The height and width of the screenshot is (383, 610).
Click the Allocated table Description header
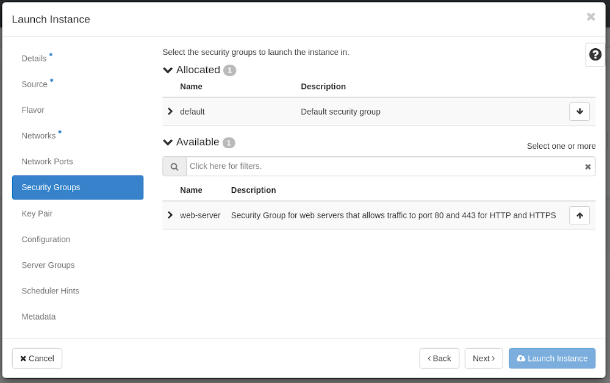[x=323, y=87]
